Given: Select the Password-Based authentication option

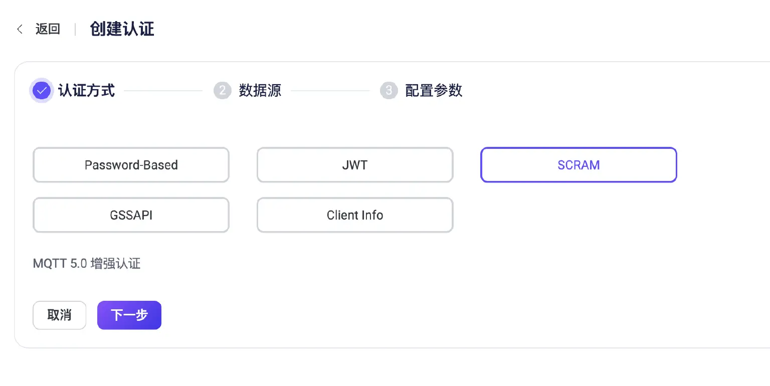Looking at the screenshot, I should (x=131, y=165).
